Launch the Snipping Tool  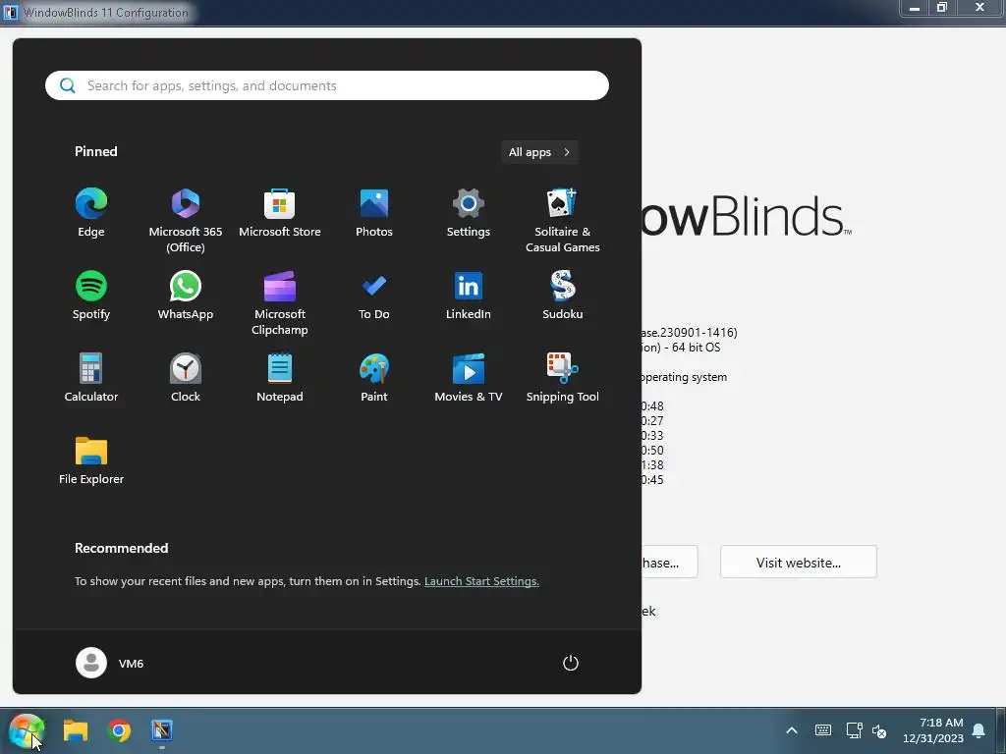(563, 378)
